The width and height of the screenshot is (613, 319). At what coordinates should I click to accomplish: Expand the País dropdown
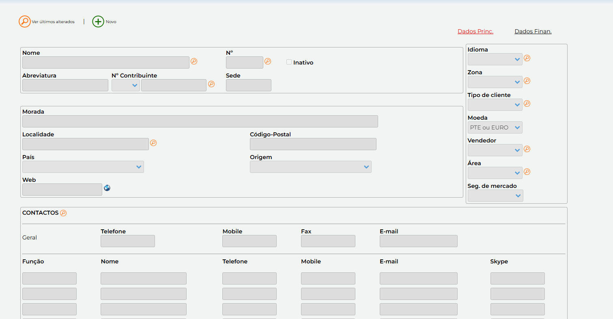pyautogui.click(x=83, y=167)
